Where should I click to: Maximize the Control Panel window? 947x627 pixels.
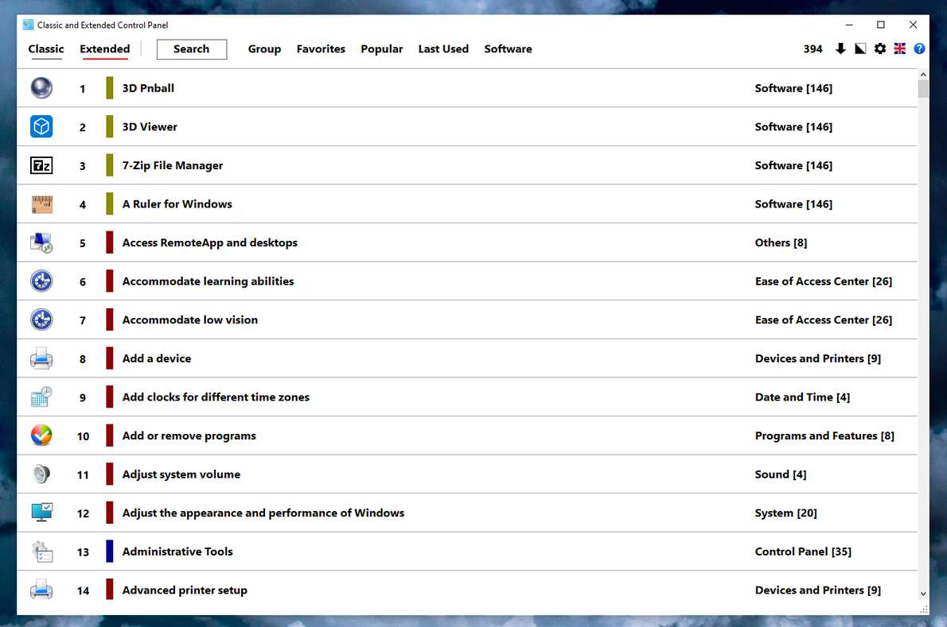click(x=881, y=25)
